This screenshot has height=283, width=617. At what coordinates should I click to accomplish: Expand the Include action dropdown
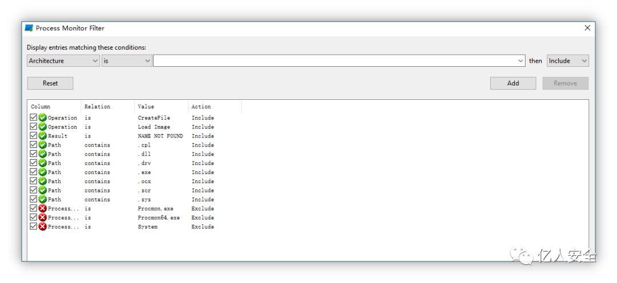tap(568, 60)
